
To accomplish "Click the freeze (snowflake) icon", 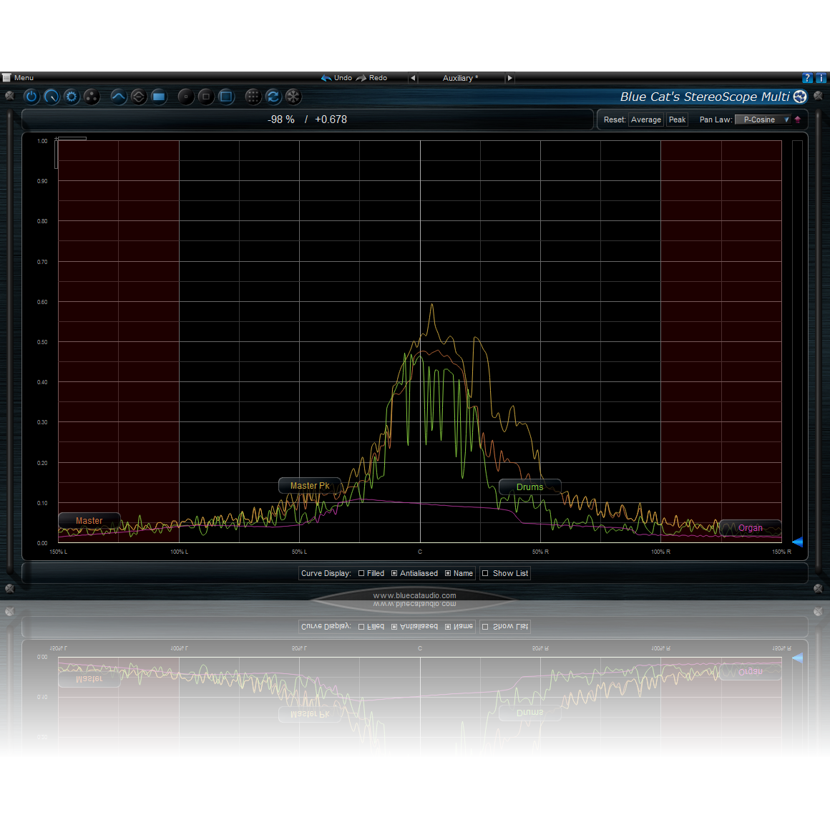I will tap(293, 97).
